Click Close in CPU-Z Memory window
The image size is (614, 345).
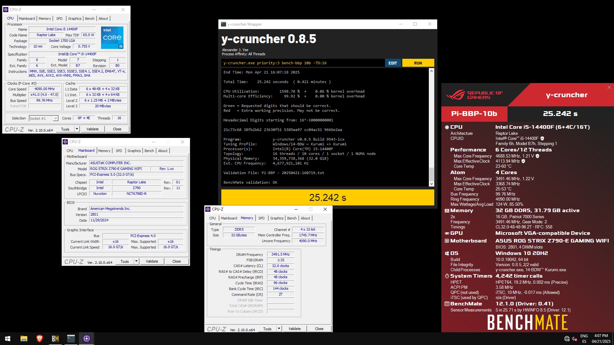tap(319, 329)
